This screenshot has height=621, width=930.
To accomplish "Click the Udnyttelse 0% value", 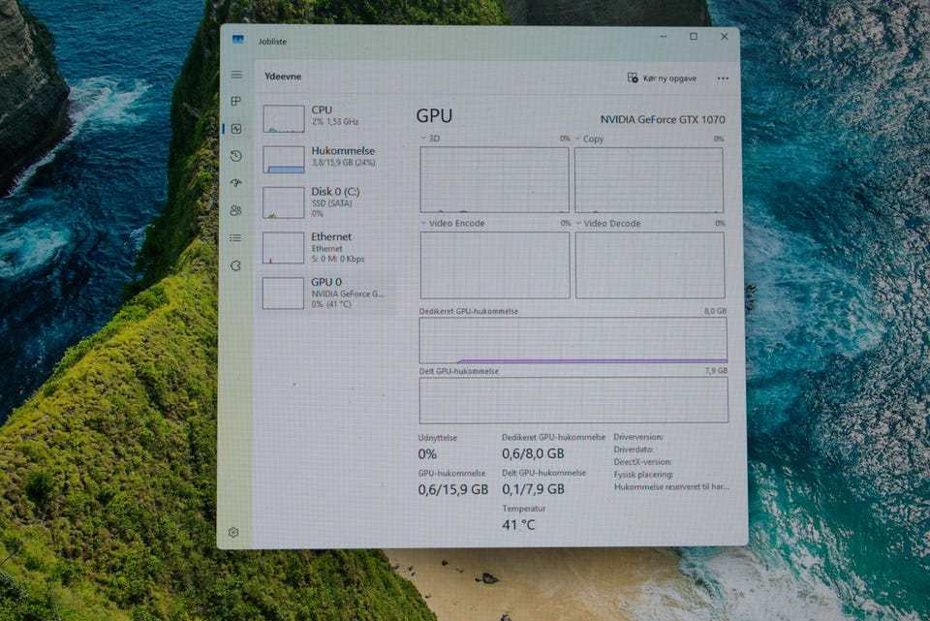I will (427, 454).
